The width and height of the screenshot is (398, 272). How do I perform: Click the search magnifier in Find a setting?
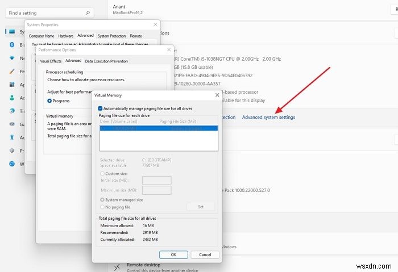point(88,12)
